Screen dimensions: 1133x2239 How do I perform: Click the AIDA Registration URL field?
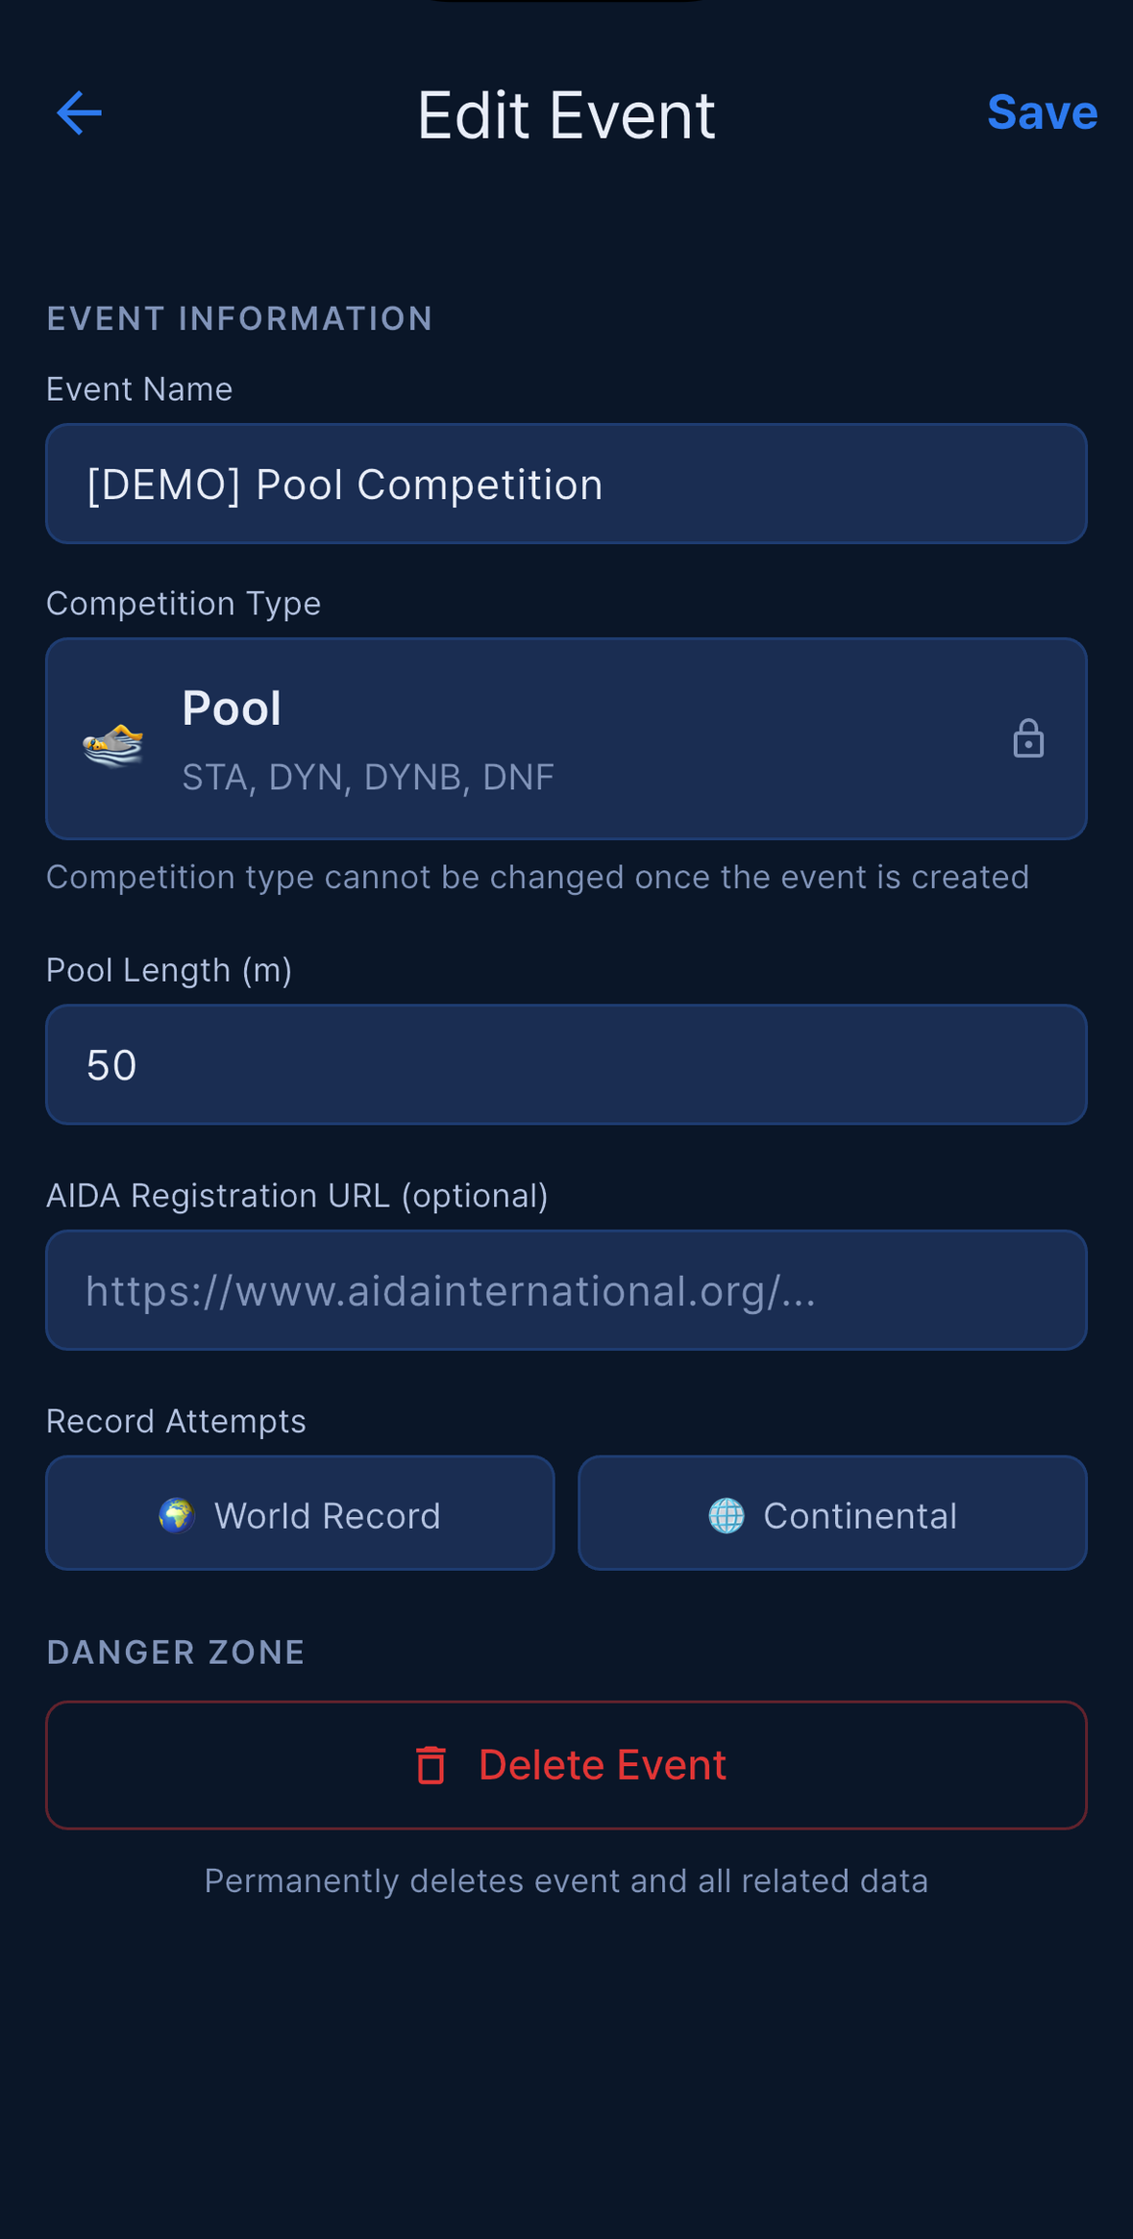tap(566, 1290)
